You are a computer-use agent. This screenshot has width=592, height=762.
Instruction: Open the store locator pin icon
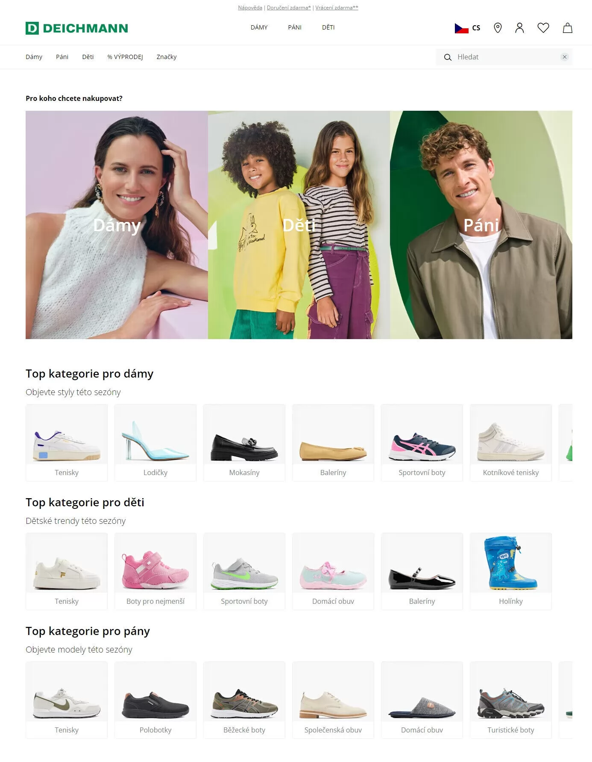(x=498, y=28)
